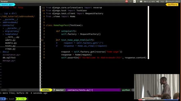Viewport: 181px width, 101px height.
Task: Click the self.factory = RequestFactory() line
Action: (x=81, y=34)
